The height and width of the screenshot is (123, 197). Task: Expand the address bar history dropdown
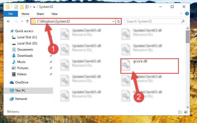(113, 21)
